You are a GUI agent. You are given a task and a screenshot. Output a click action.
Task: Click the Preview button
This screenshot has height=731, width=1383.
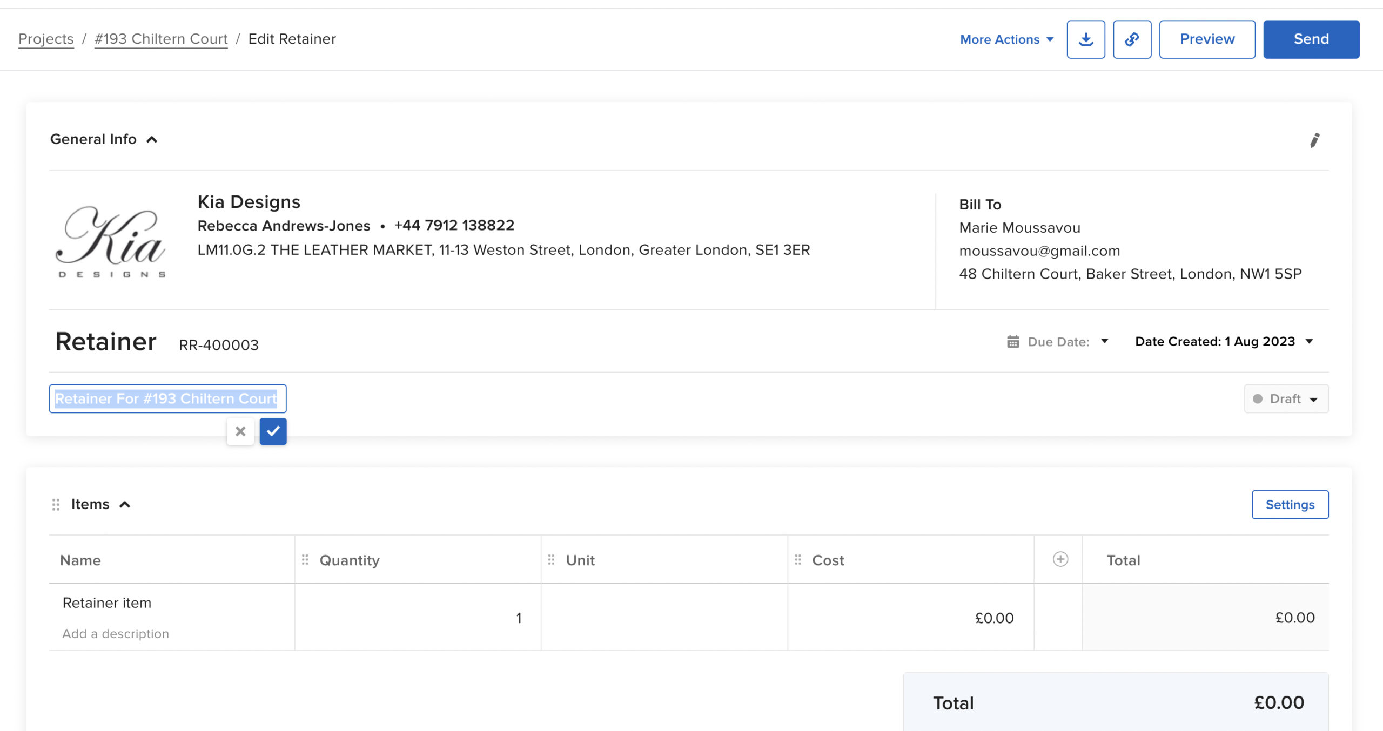click(x=1207, y=39)
